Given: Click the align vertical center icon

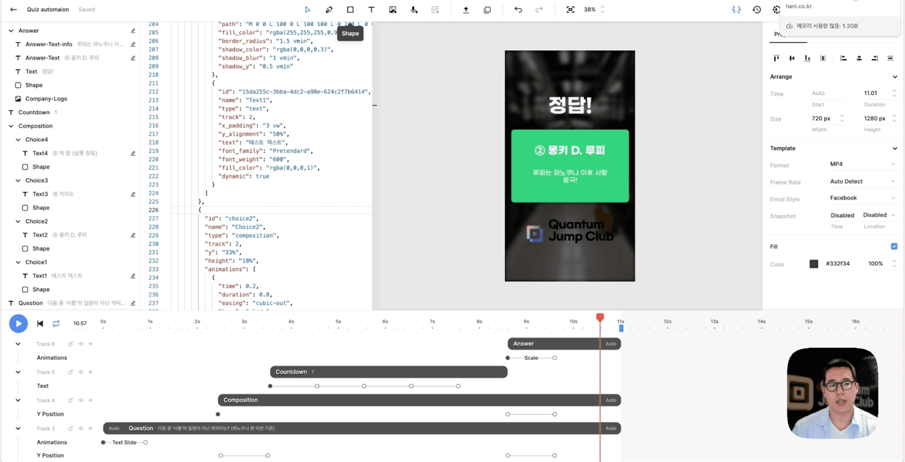Looking at the screenshot, I should [792, 58].
